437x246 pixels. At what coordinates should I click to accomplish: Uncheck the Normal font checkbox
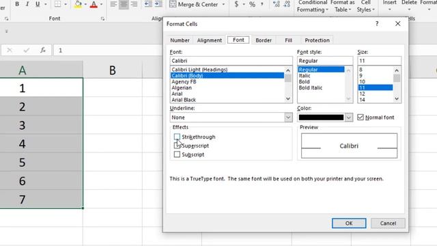click(x=361, y=117)
